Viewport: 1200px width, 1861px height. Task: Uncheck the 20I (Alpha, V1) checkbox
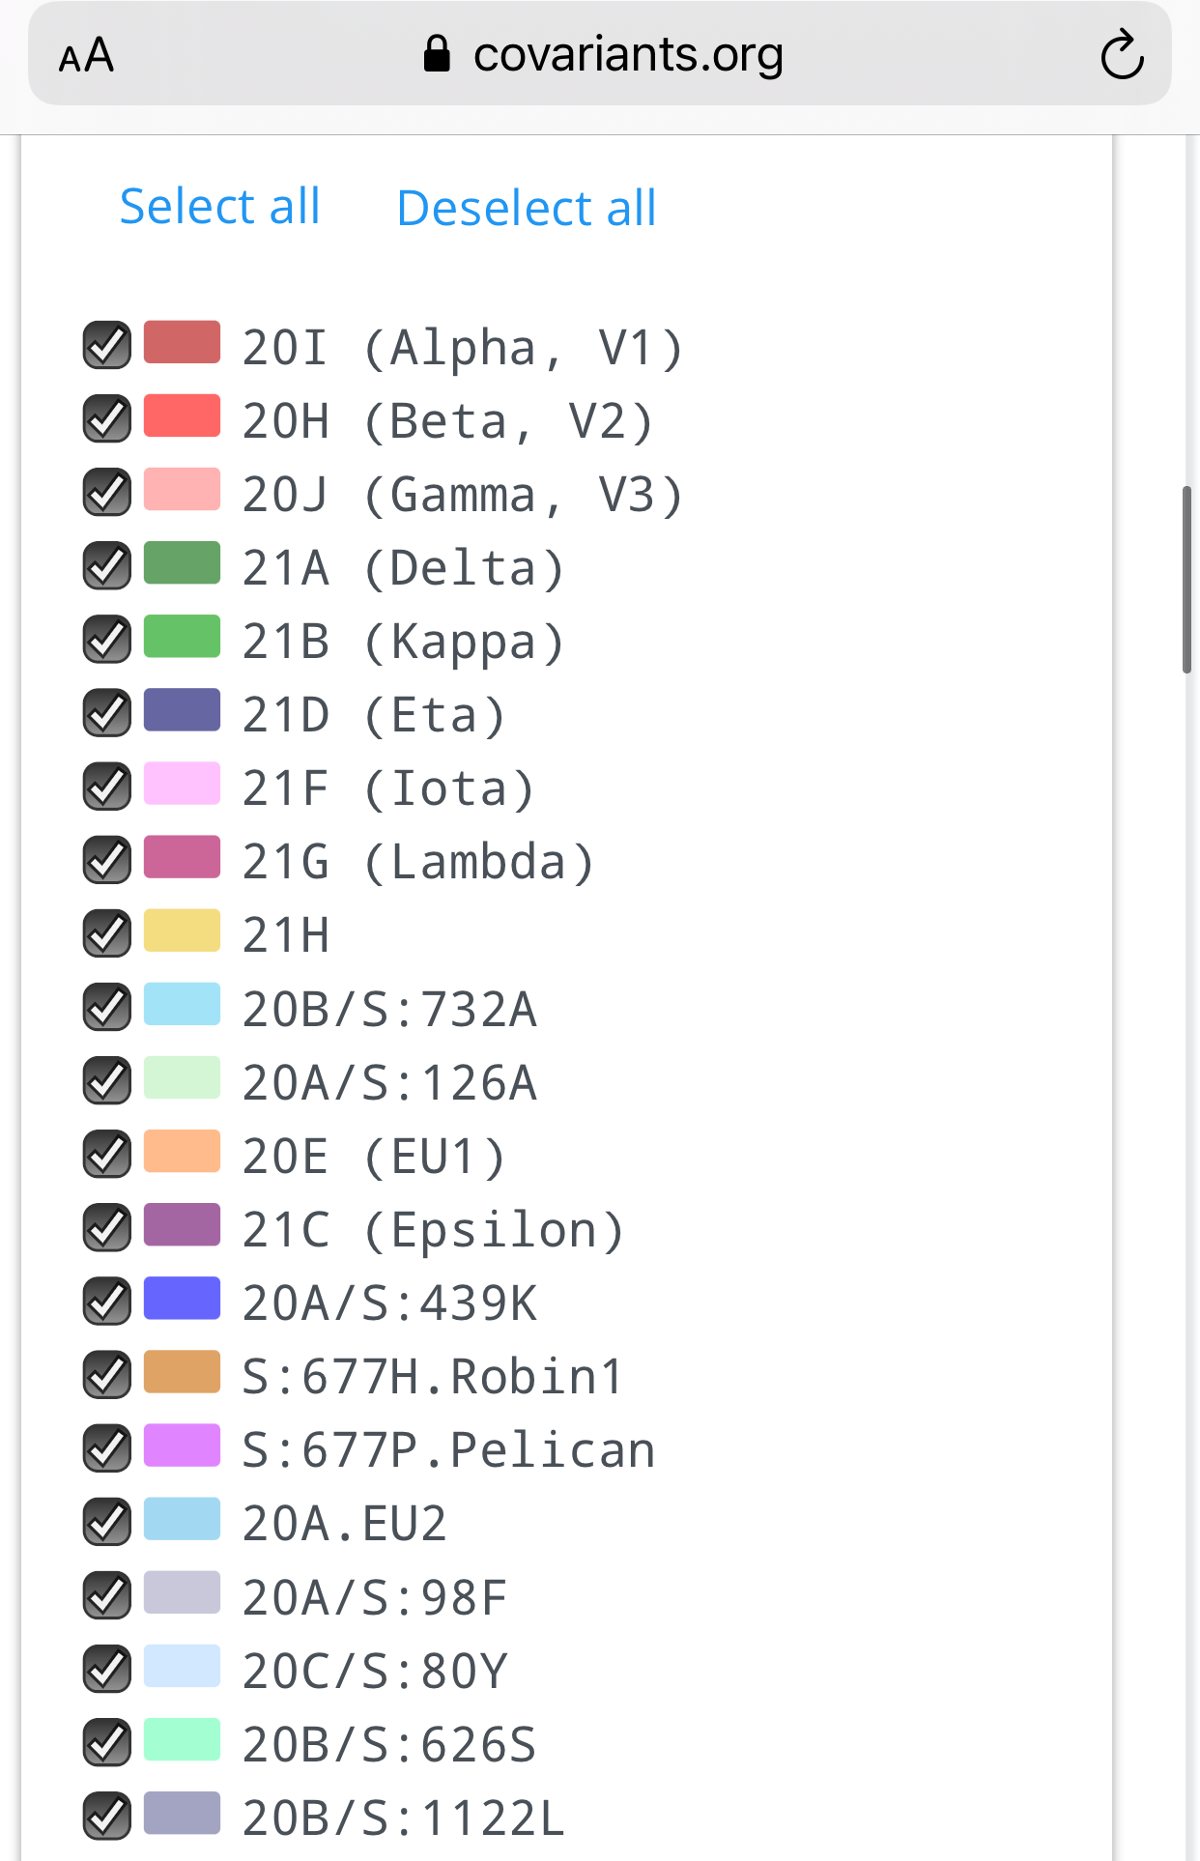pyautogui.click(x=107, y=345)
